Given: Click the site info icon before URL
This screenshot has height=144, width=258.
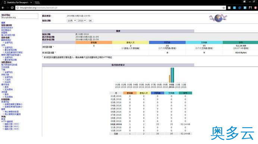Looking at the screenshot, I should (x=18, y=8).
